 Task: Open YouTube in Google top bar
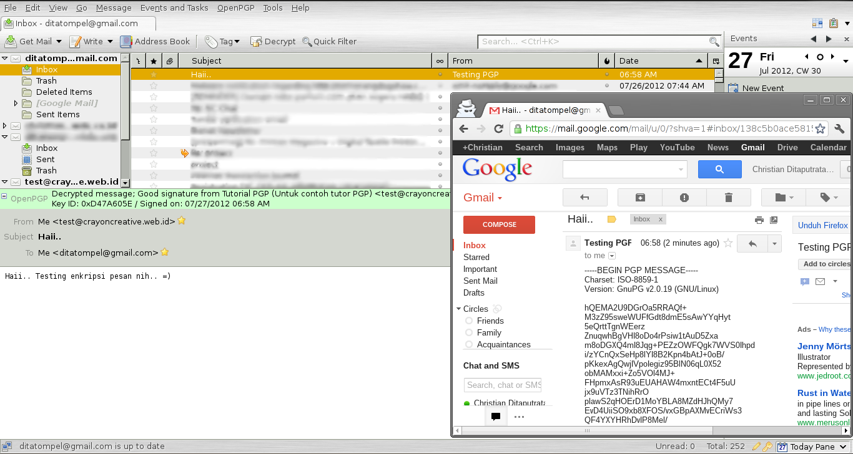click(x=677, y=148)
